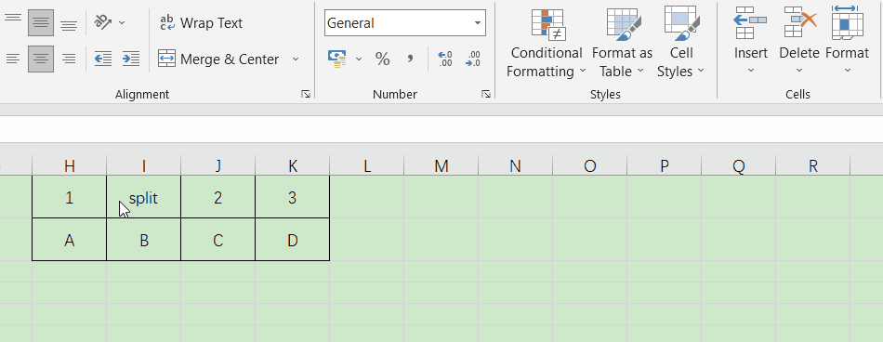883x342 pixels.
Task: Select column N header
Action: (515, 165)
